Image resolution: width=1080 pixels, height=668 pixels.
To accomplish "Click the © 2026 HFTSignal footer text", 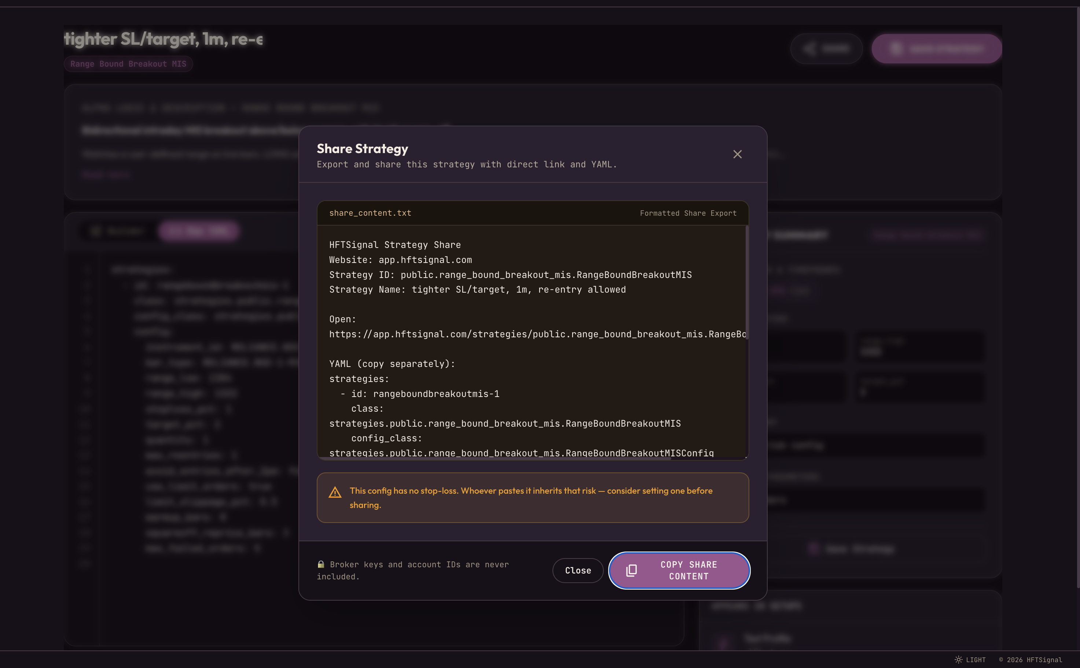I will coord(1030,660).
